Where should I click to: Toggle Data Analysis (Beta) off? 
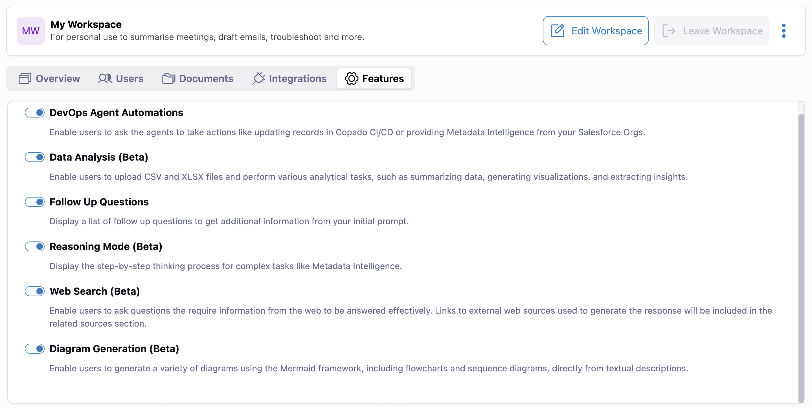pyautogui.click(x=35, y=157)
